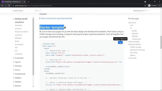
Task: Expand the Customize section
Action: [x=18, y=58]
